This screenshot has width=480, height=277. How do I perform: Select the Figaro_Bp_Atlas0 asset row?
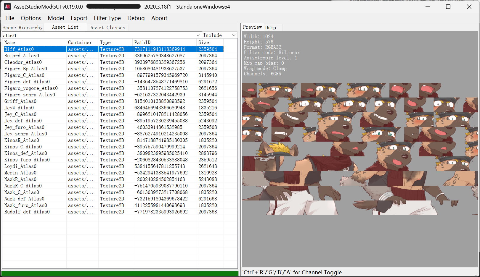113,69
